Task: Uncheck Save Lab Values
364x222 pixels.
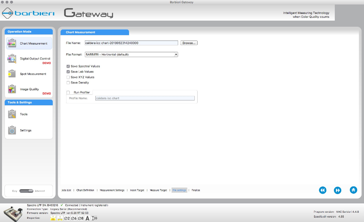Action: pyautogui.click(x=68, y=72)
